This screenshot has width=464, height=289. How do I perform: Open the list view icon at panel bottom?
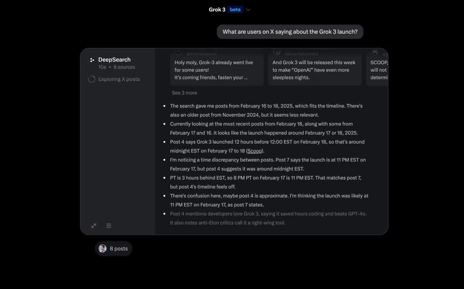(109, 226)
